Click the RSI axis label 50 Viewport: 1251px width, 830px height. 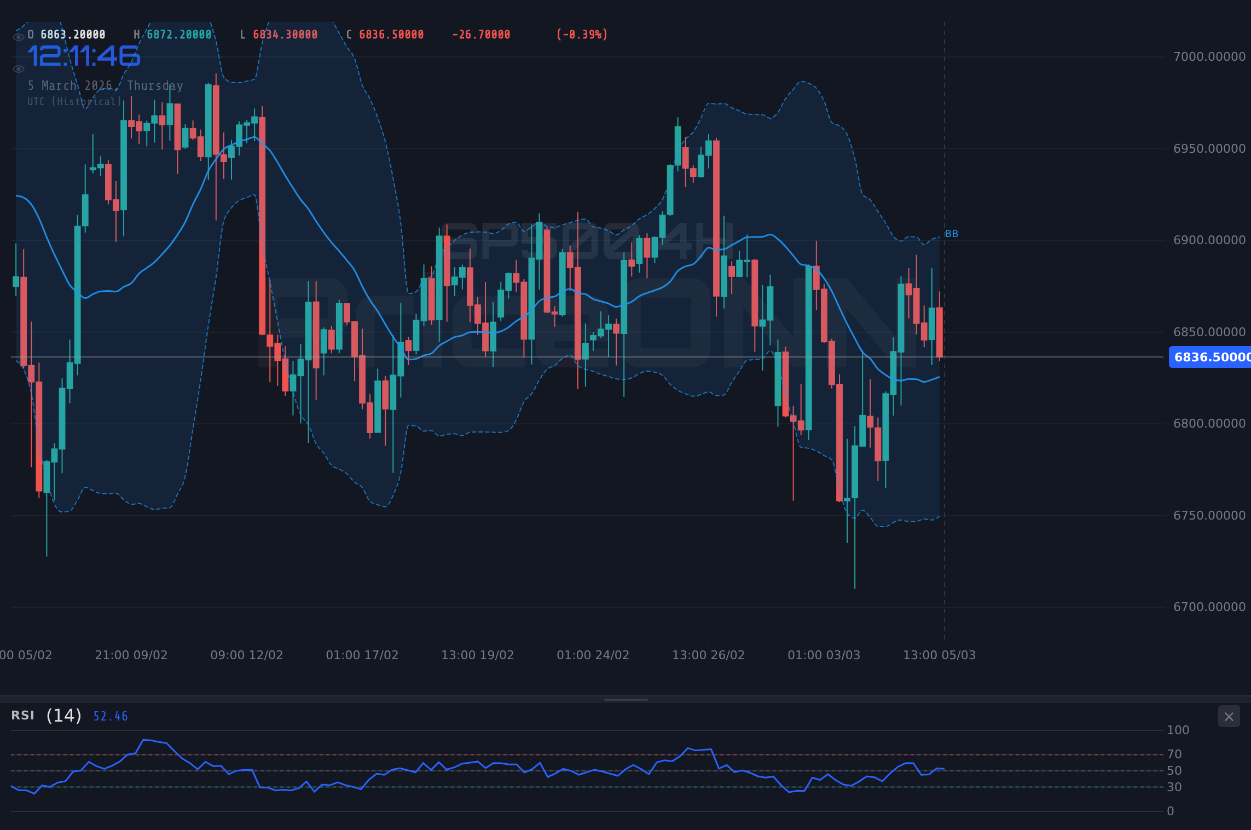[x=1174, y=771]
